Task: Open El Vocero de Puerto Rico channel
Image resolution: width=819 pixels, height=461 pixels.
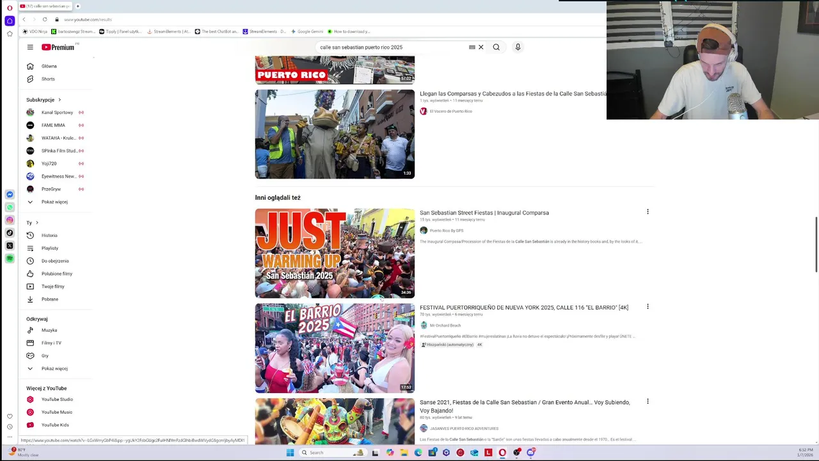Action: click(450, 111)
